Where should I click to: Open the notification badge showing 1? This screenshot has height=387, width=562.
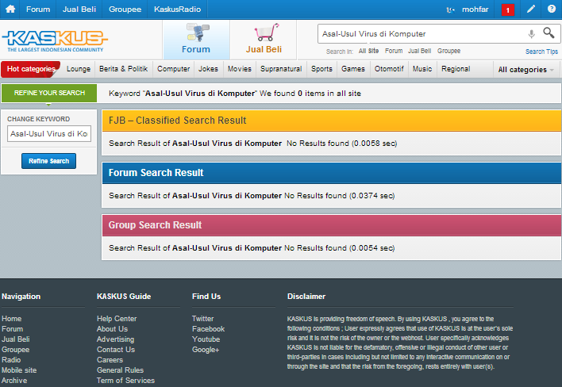(x=507, y=10)
